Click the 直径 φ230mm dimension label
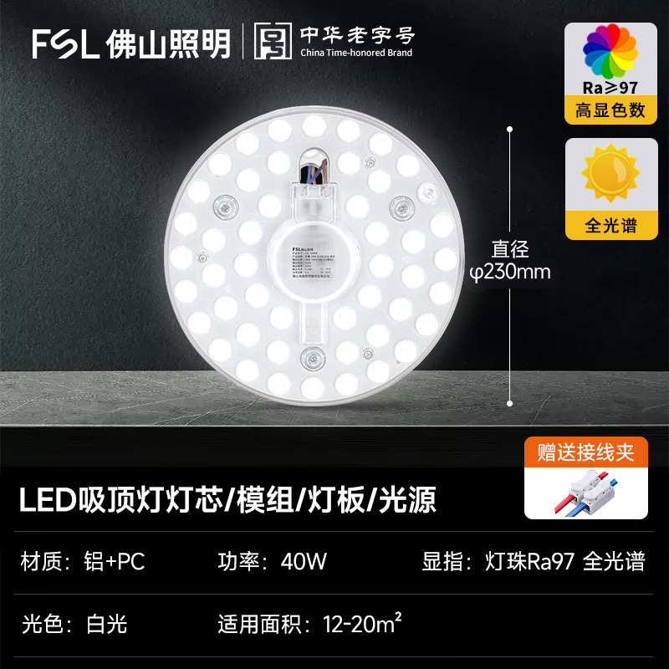 tap(510, 261)
